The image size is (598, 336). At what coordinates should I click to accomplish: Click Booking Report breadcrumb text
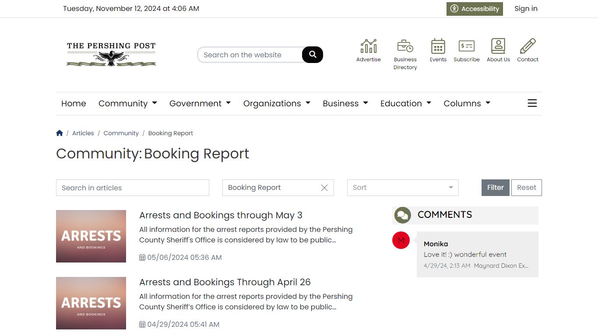(171, 133)
